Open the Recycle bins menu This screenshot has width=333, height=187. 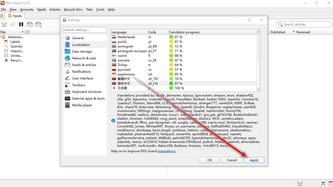click(x=73, y=10)
